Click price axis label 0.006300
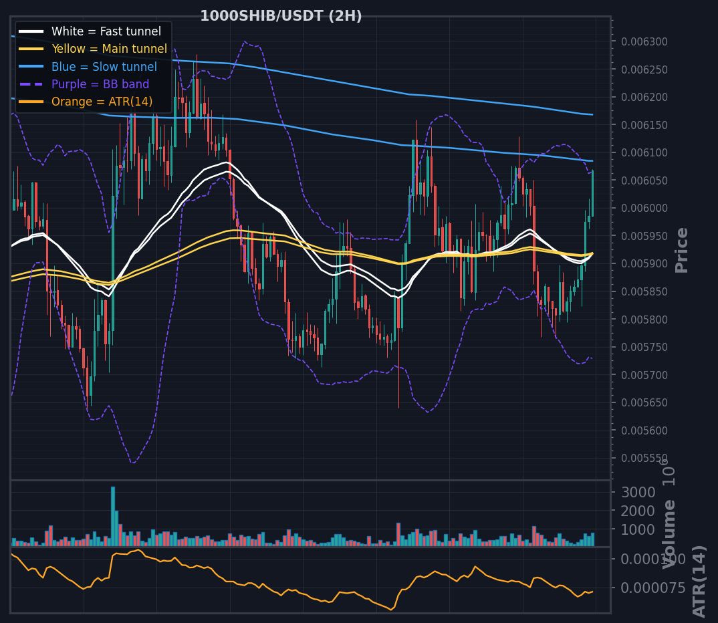 point(644,41)
